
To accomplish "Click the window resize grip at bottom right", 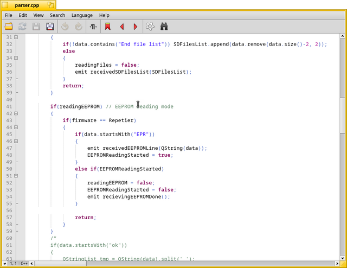I will [x=343, y=264].
